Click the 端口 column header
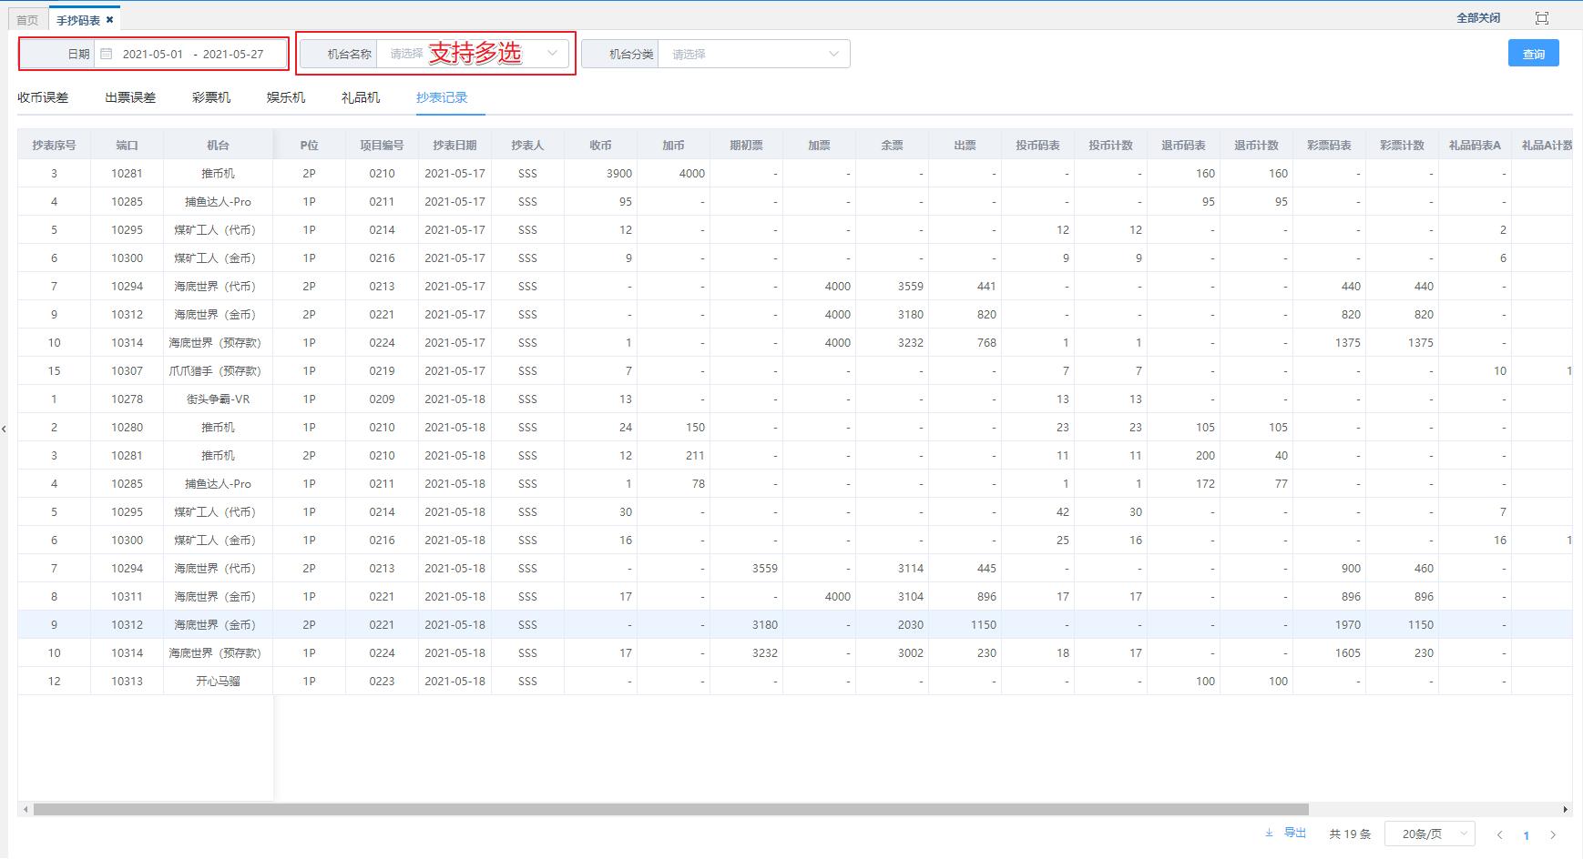The width and height of the screenshot is (1583, 859). pyautogui.click(x=127, y=145)
